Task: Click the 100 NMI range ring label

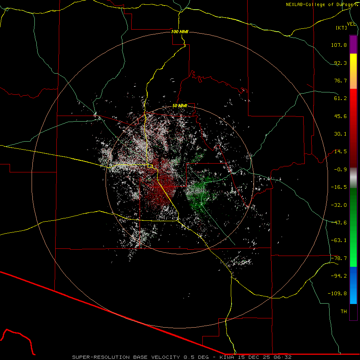Action: pyautogui.click(x=180, y=32)
